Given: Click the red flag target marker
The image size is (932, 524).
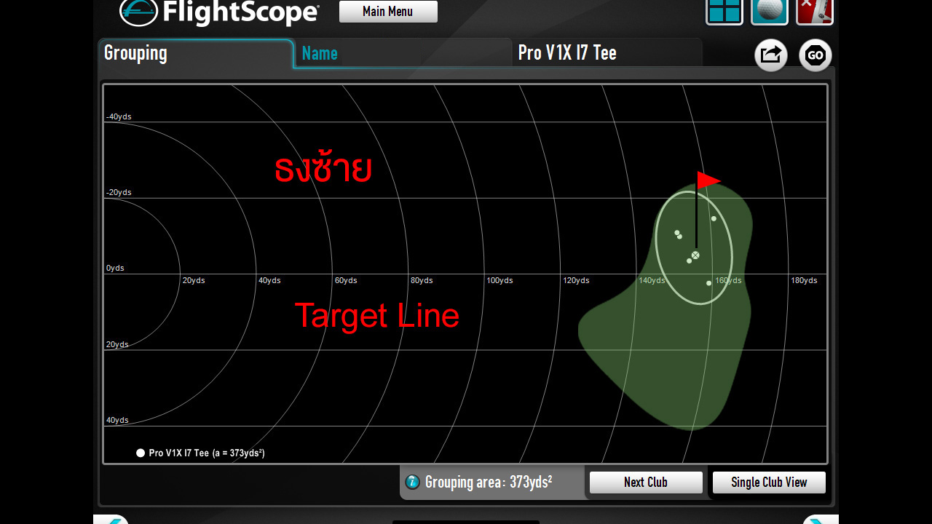Looking at the screenshot, I should coord(708,180).
